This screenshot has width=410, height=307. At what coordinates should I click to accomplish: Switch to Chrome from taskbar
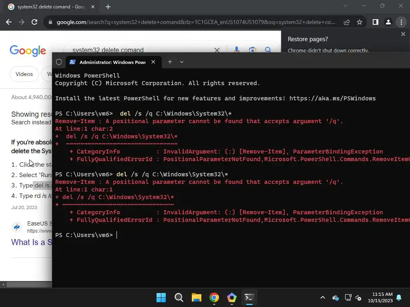pyautogui.click(x=214, y=297)
